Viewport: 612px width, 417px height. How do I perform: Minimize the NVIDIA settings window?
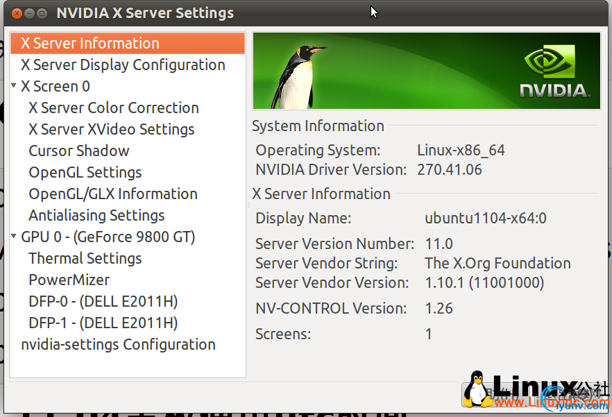click(29, 13)
